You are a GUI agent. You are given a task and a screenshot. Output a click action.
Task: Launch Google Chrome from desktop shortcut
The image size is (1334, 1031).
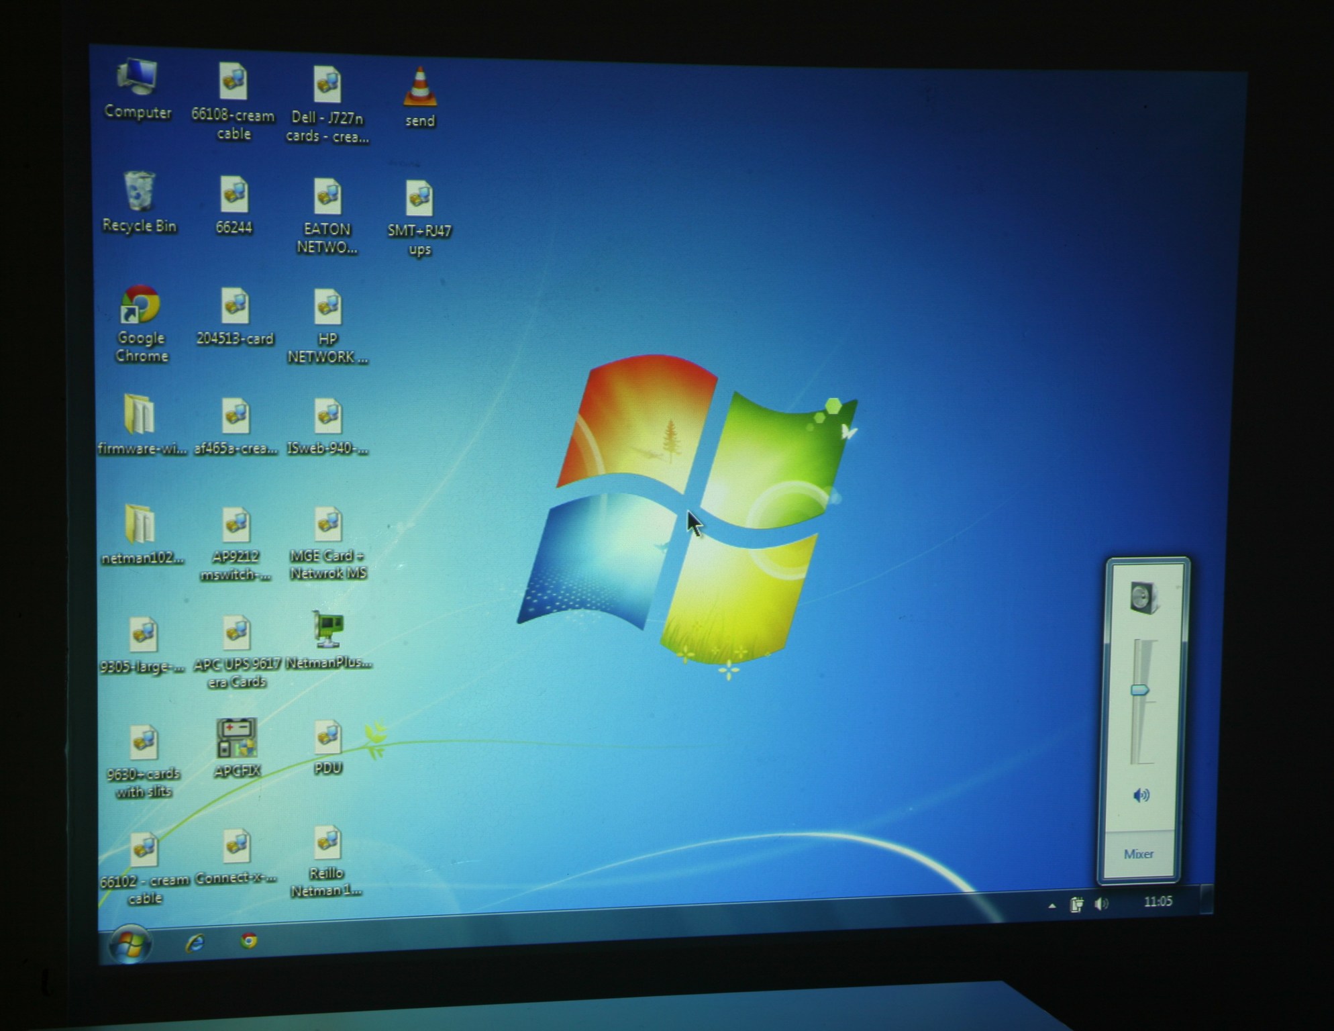pyautogui.click(x=141, y=325)
